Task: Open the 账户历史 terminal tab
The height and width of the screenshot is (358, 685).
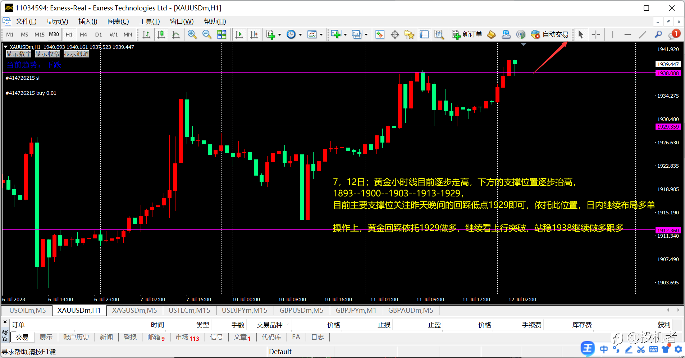Action: click(76, 337)
